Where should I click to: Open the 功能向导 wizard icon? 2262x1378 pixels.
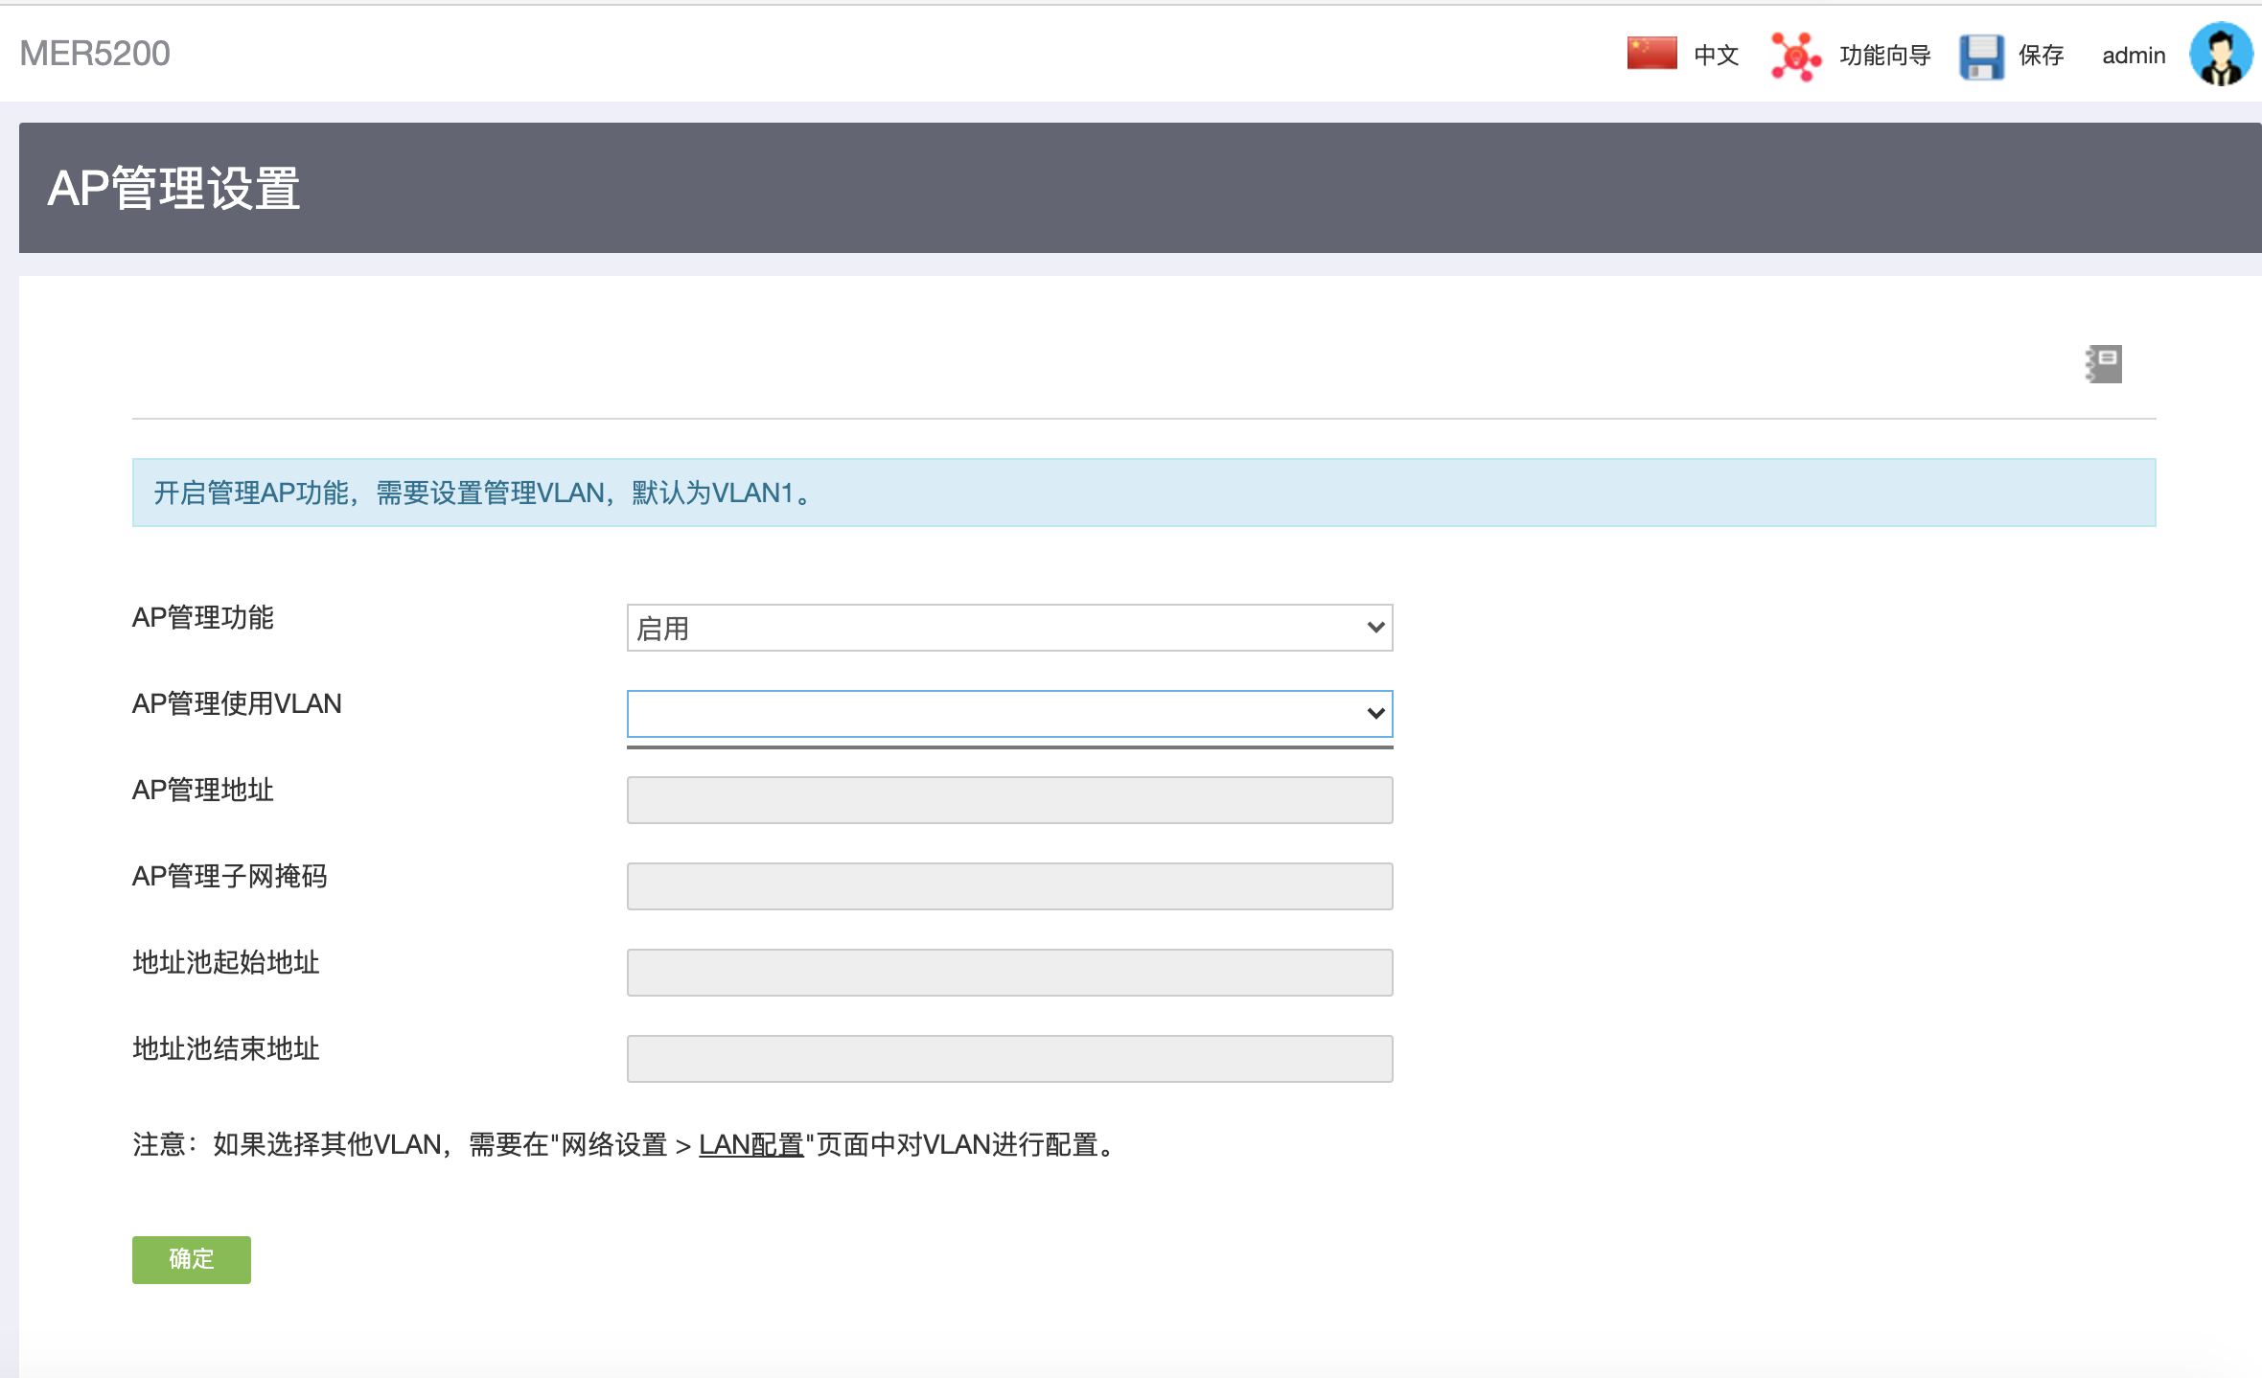(x=1794, y=56)
